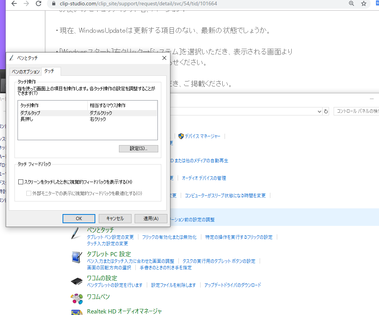Screen dimensions: 379x315
Task: Click the 右クリック cell
Action: [x=98, y=119]
